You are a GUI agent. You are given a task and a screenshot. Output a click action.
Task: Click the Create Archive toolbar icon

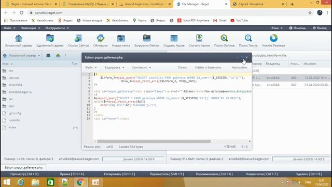(174, 41)
